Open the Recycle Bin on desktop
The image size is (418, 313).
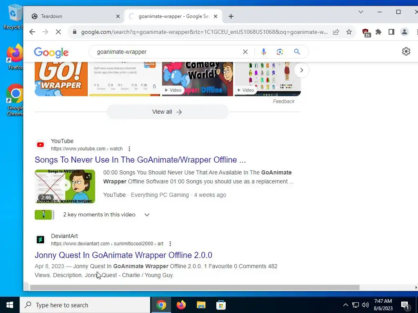tap(13, 17)
